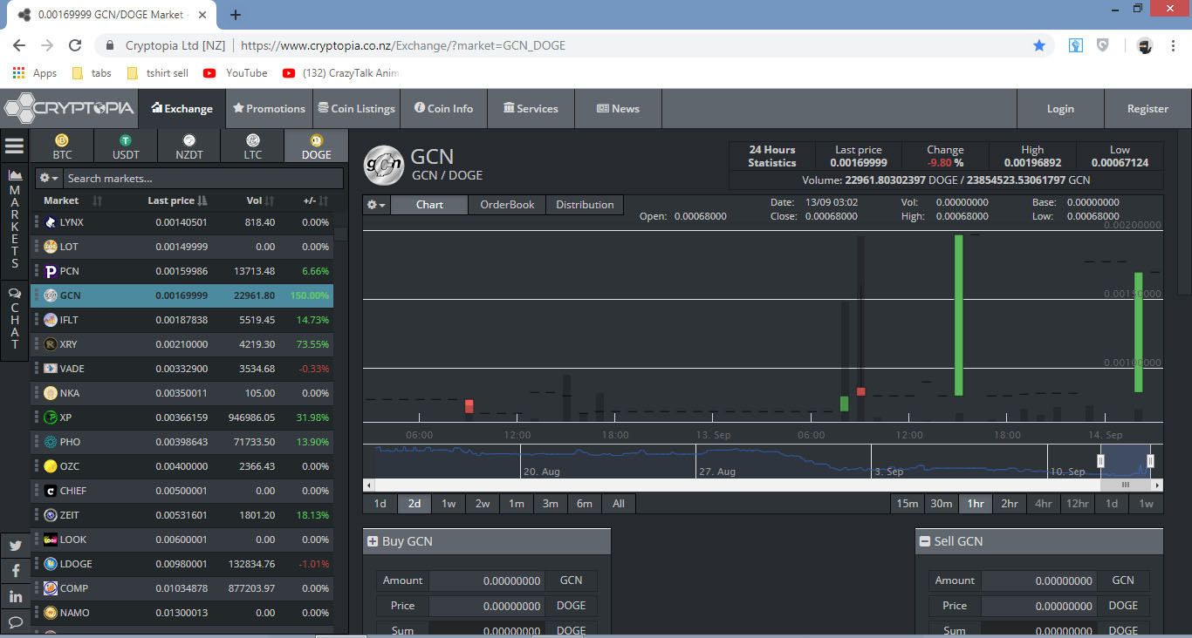Open Cryptopia's Facebook page icon
Viewport: 1192px width, 638px height.
tap(15, 572)
